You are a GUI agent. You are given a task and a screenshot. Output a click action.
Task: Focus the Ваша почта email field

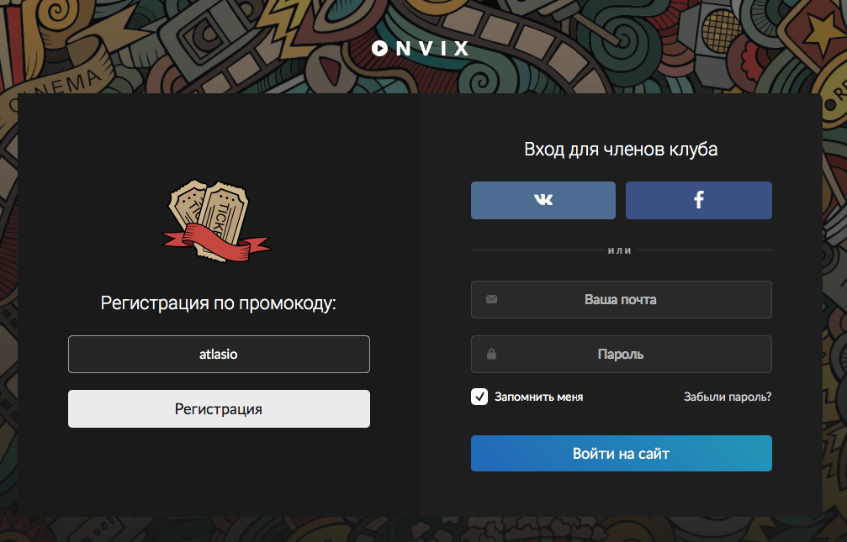click(621, 299)
